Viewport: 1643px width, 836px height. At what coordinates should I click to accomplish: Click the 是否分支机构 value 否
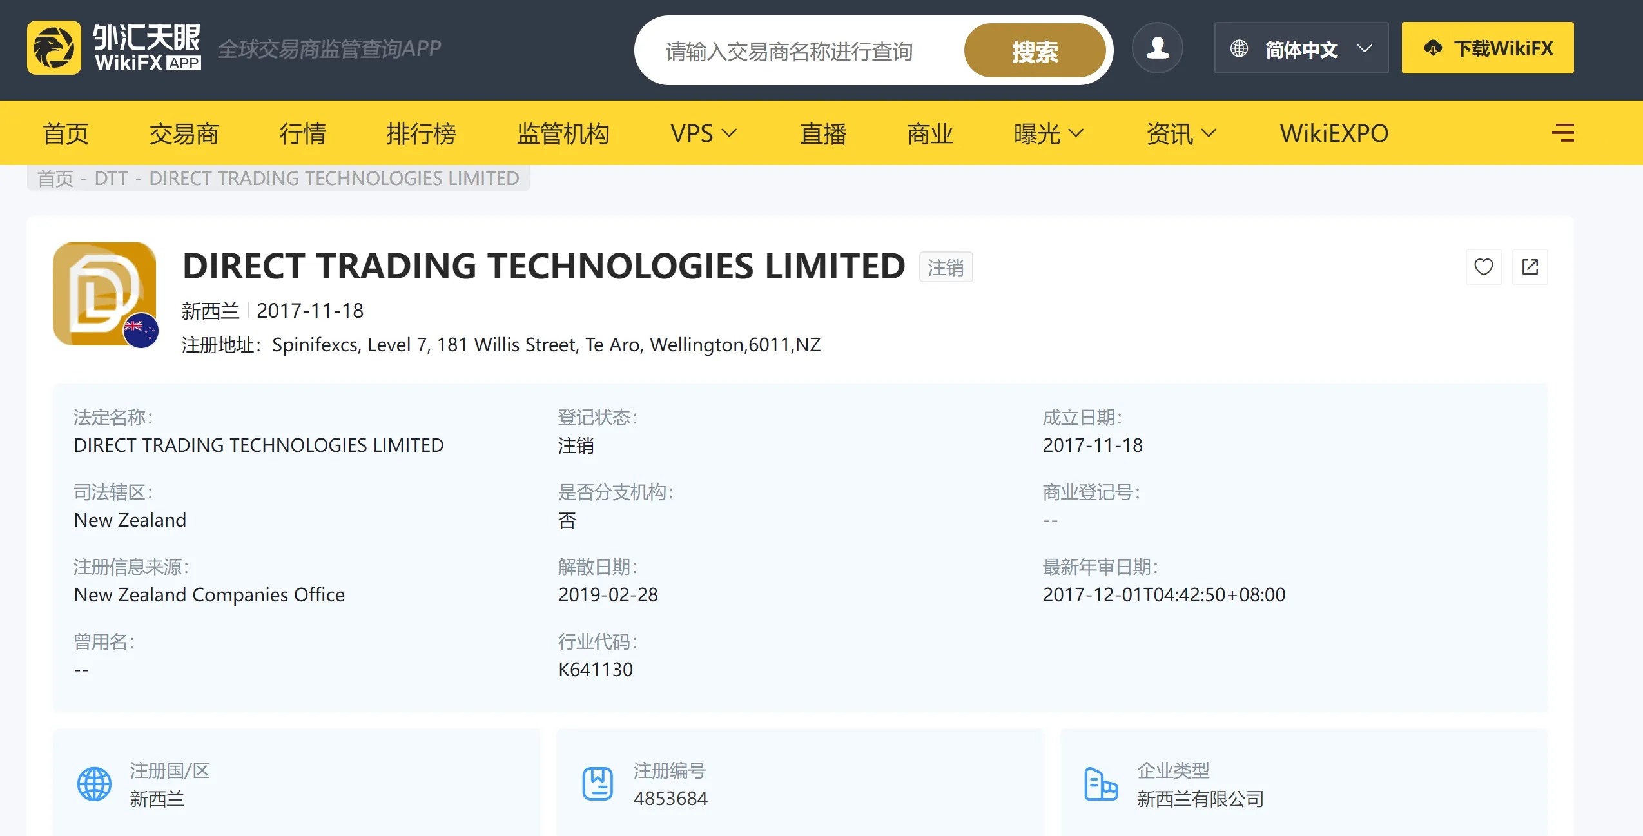point(567,520)
